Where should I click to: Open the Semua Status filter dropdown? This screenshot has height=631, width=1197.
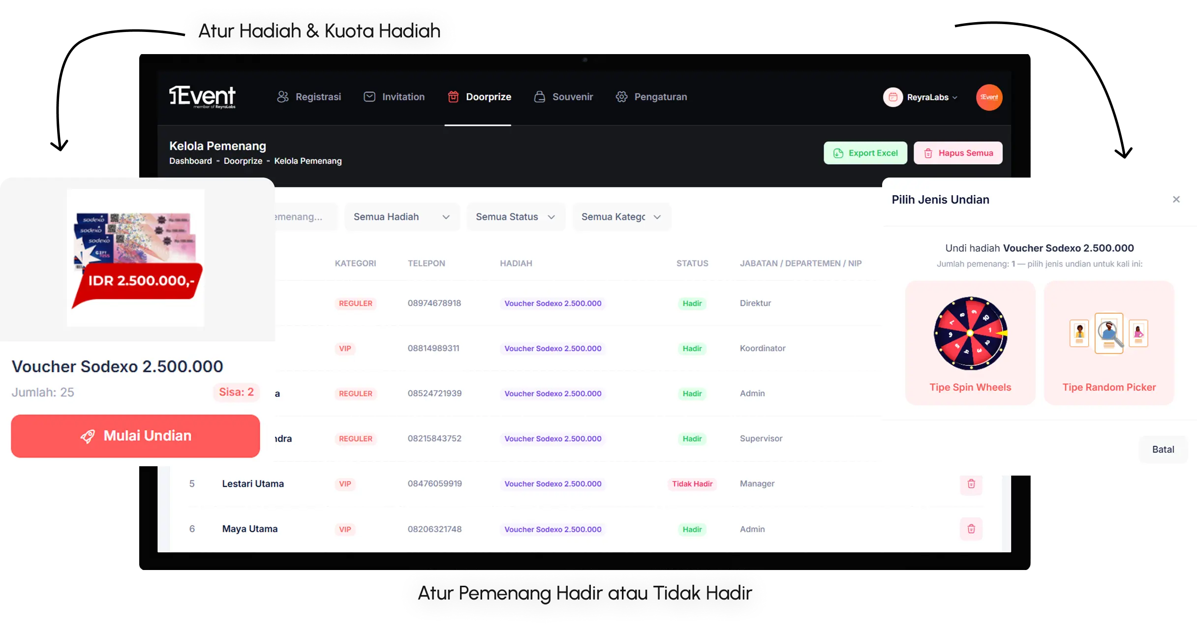click(x=516, y=217)
